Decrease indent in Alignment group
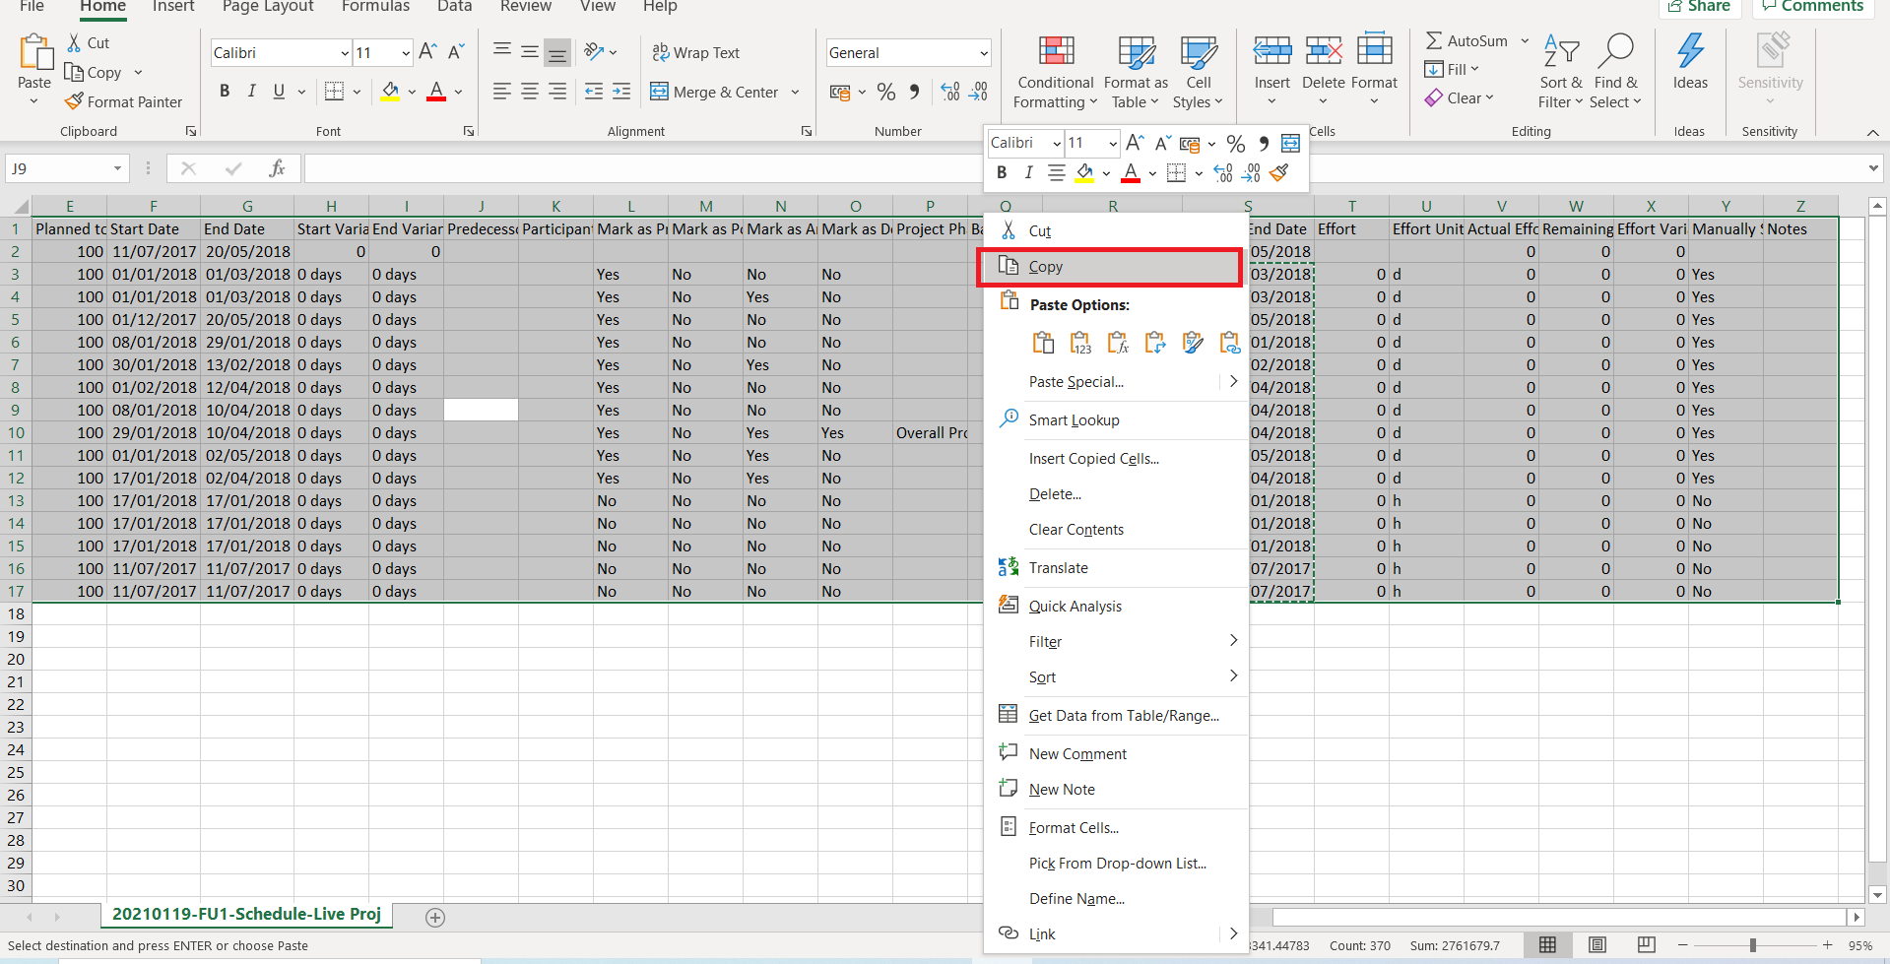This screenshot has width=1890, height=964. 594,93
